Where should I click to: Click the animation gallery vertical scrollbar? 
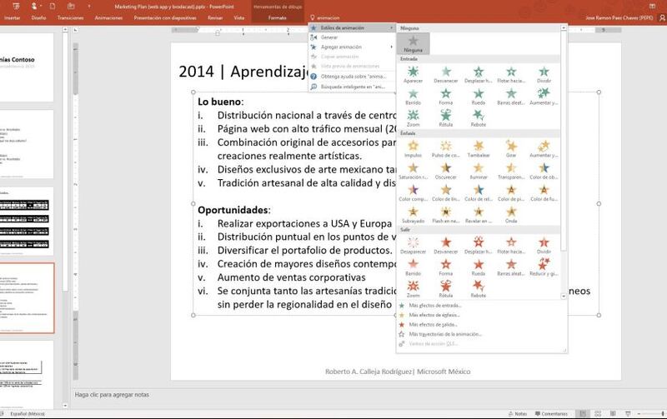click(564, 140)
